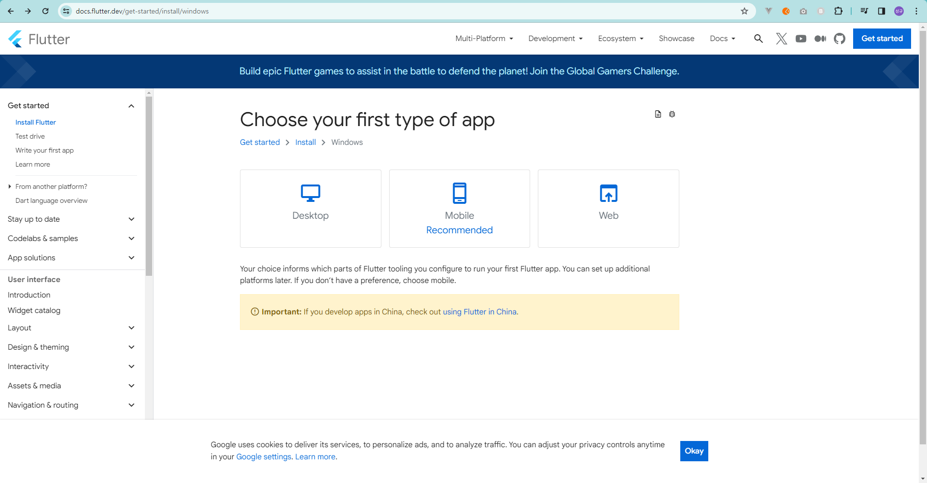This screenshot has height=483, width=927.
Task: Expand the Stay up to date section
Action: pyautogui.click(x=131, y=219)
